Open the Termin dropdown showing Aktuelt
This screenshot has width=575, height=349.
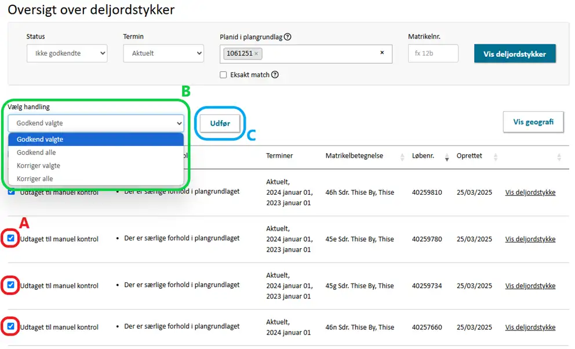click(163, 53)
